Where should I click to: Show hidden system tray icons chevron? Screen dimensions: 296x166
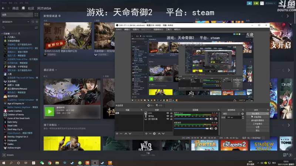pyautogui.click(x=258, y=163)
